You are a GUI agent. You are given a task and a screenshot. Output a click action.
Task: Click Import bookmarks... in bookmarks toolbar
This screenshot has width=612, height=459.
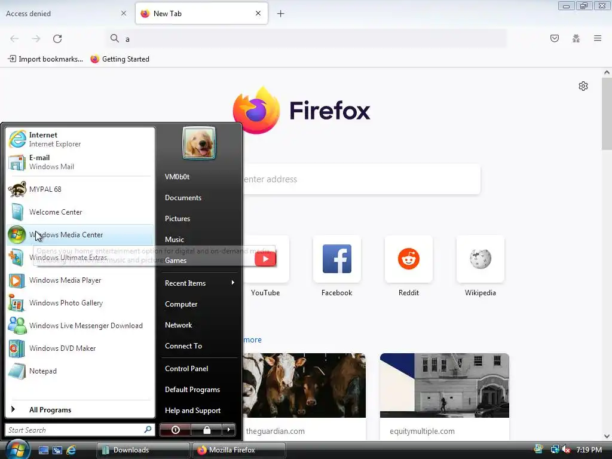45,59
